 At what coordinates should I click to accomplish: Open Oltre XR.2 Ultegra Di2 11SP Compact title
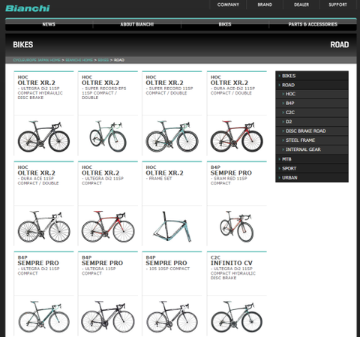click(x=100, y=173)
